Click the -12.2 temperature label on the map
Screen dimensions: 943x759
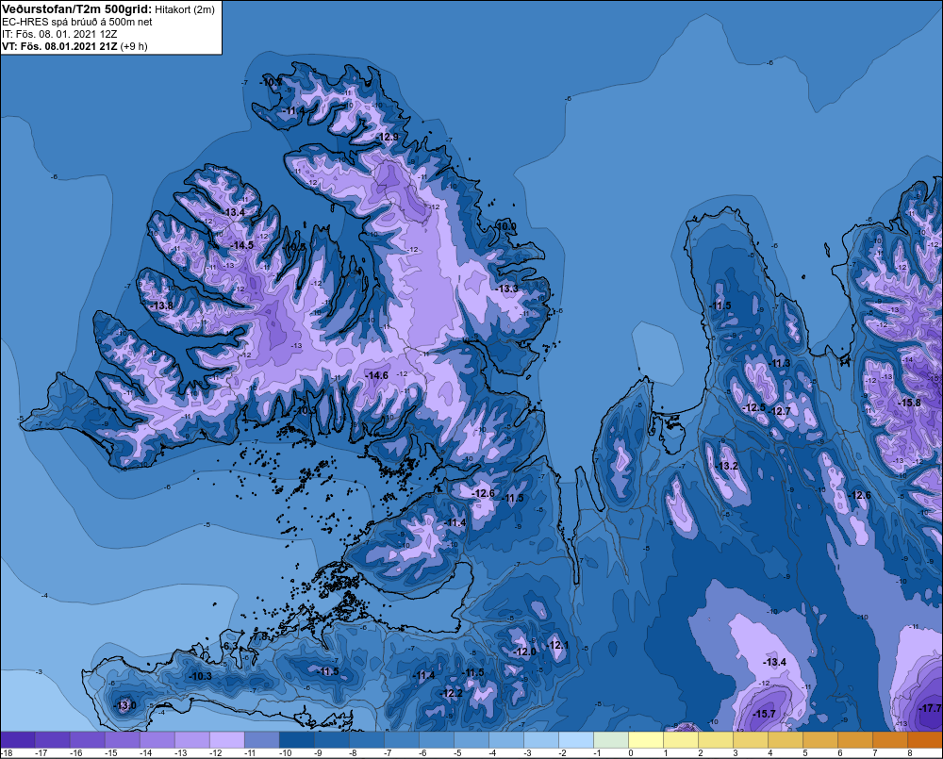coord(452,693)
